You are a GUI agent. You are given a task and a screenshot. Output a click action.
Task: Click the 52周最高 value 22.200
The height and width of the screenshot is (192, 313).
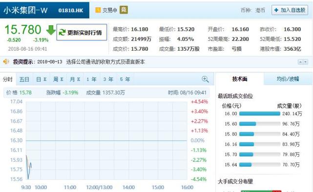pos(240,39)
